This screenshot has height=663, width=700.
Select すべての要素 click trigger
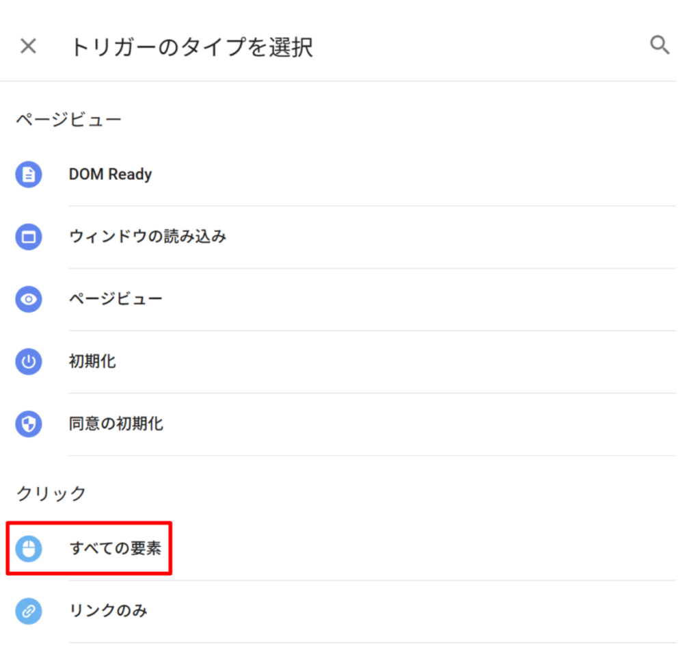pos(116,549)
